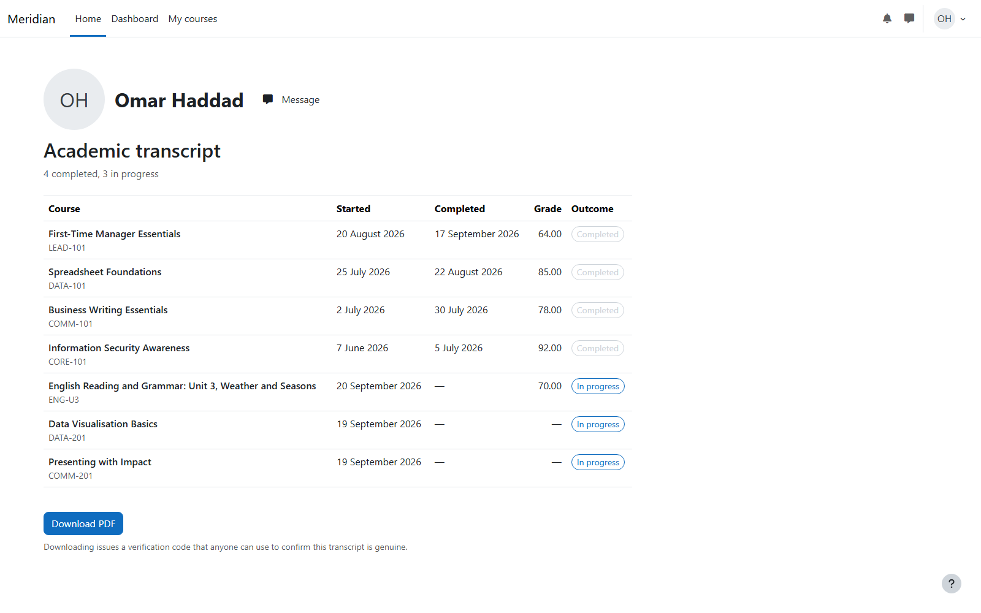Click the 17 September 2026 completion date

[x=477, y=234]
